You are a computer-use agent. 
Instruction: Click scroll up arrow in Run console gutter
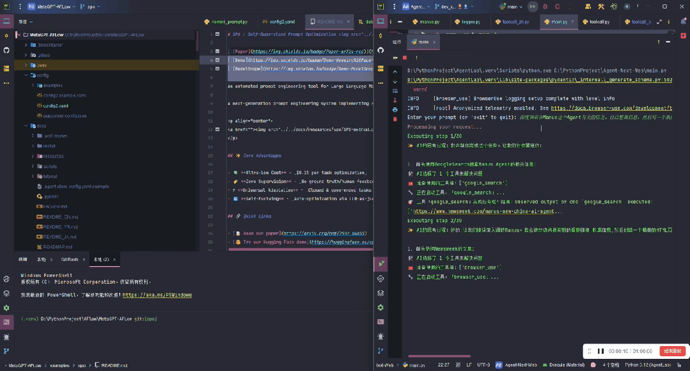[395, 72]
